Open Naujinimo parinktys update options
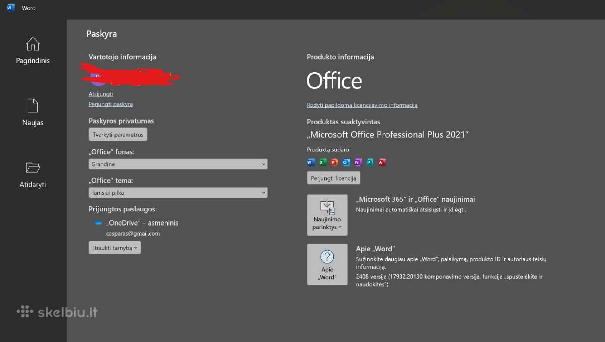 [x=327, y=215]
